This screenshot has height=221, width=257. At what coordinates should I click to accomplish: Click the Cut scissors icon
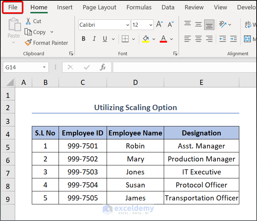tap(28, 21)
